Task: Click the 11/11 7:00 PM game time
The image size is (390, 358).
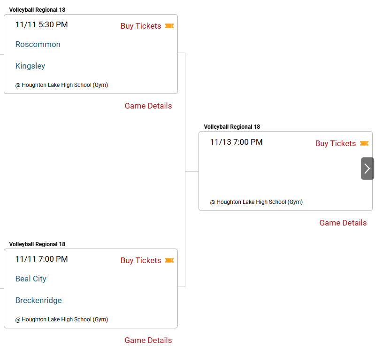Action: click(x=42, y=259)
